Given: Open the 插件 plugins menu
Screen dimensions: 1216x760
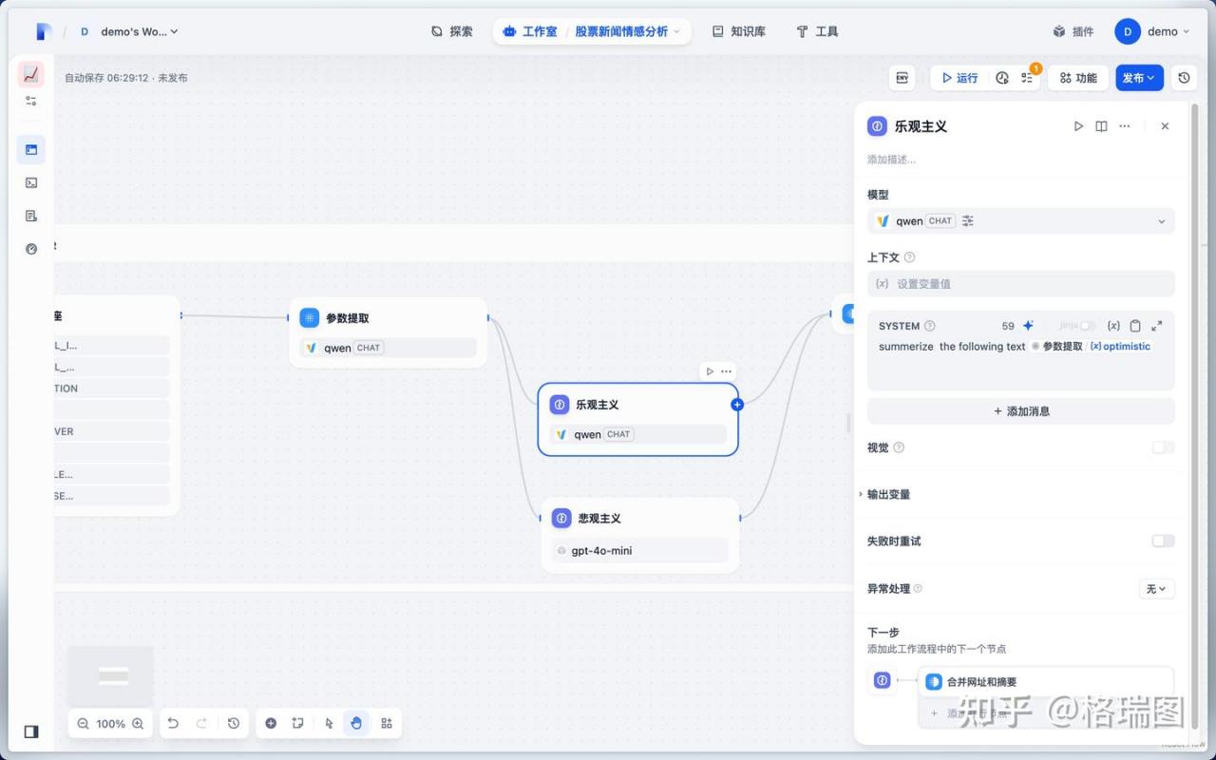Looking at the screenshot, I should [1073, 31].
